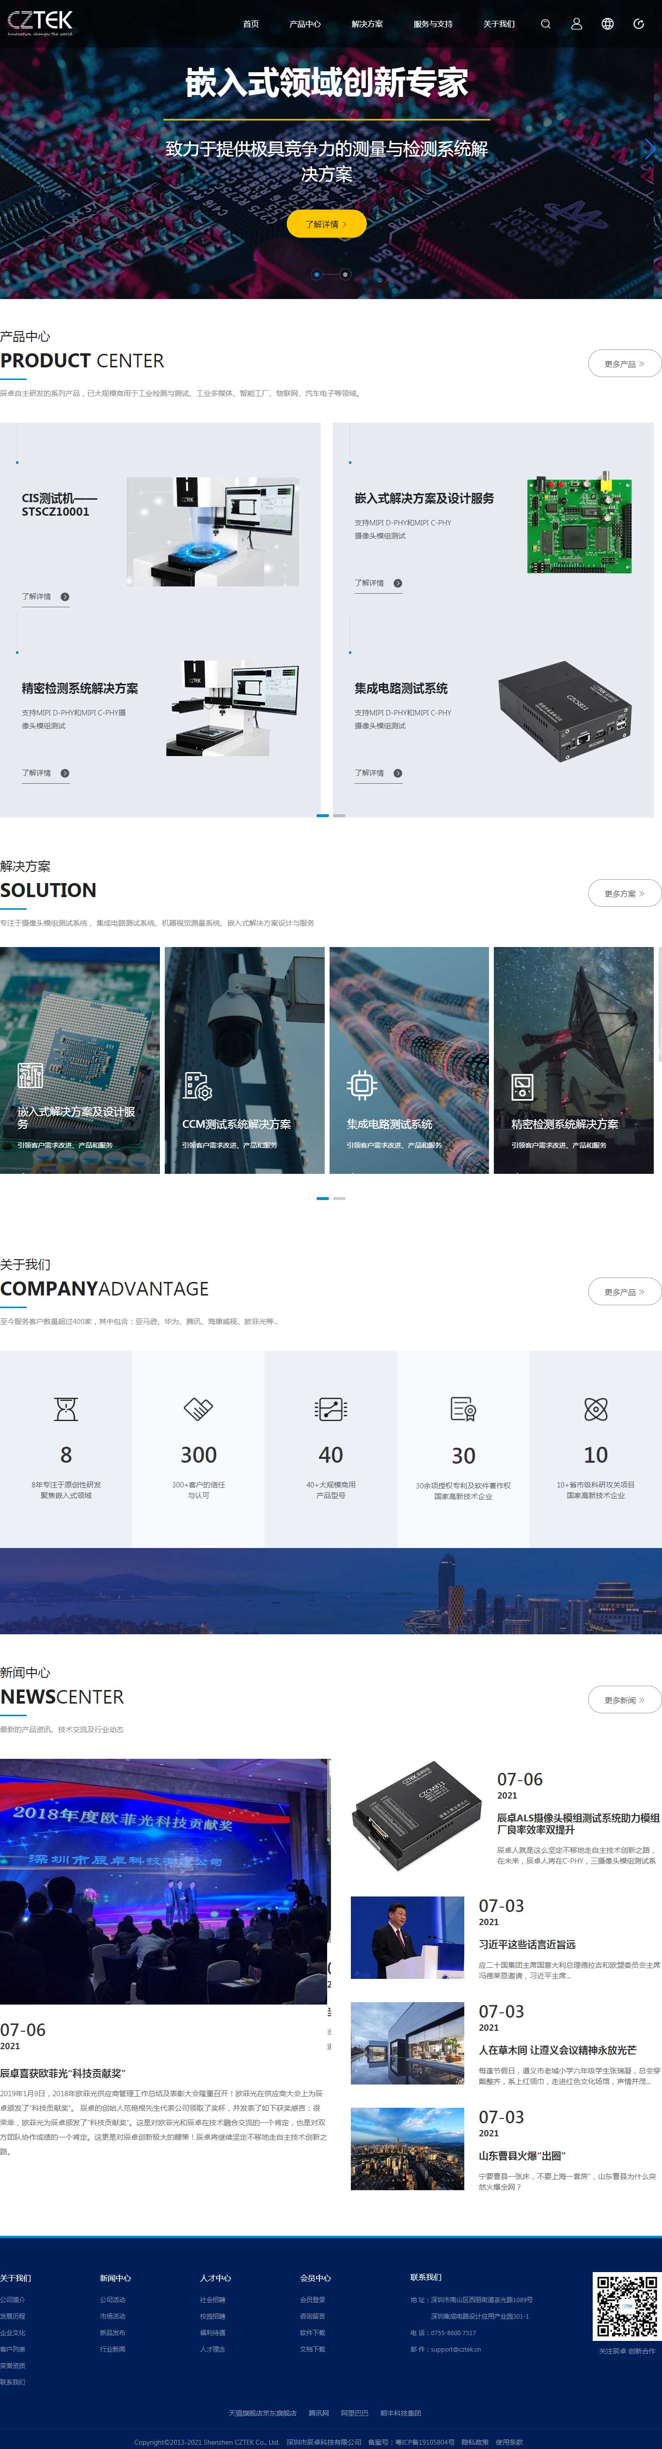Click footer link 使用条款
This screenshot has height=2449, width=662.
(509, 2441)
